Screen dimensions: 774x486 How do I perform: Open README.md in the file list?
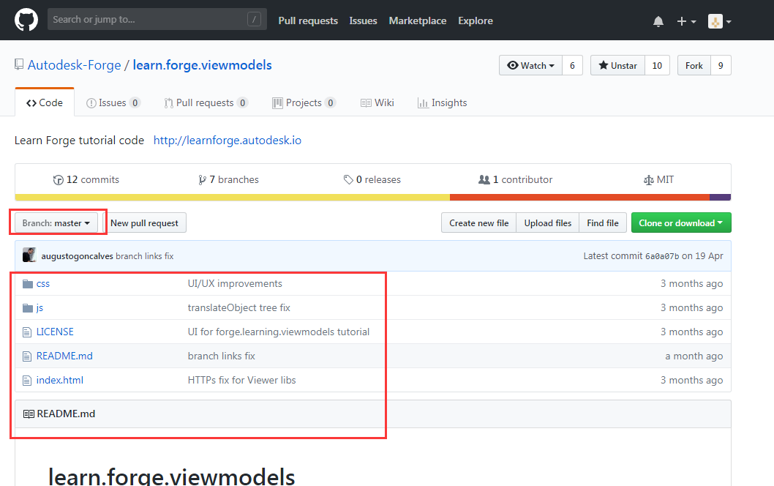tap(64, 356)
